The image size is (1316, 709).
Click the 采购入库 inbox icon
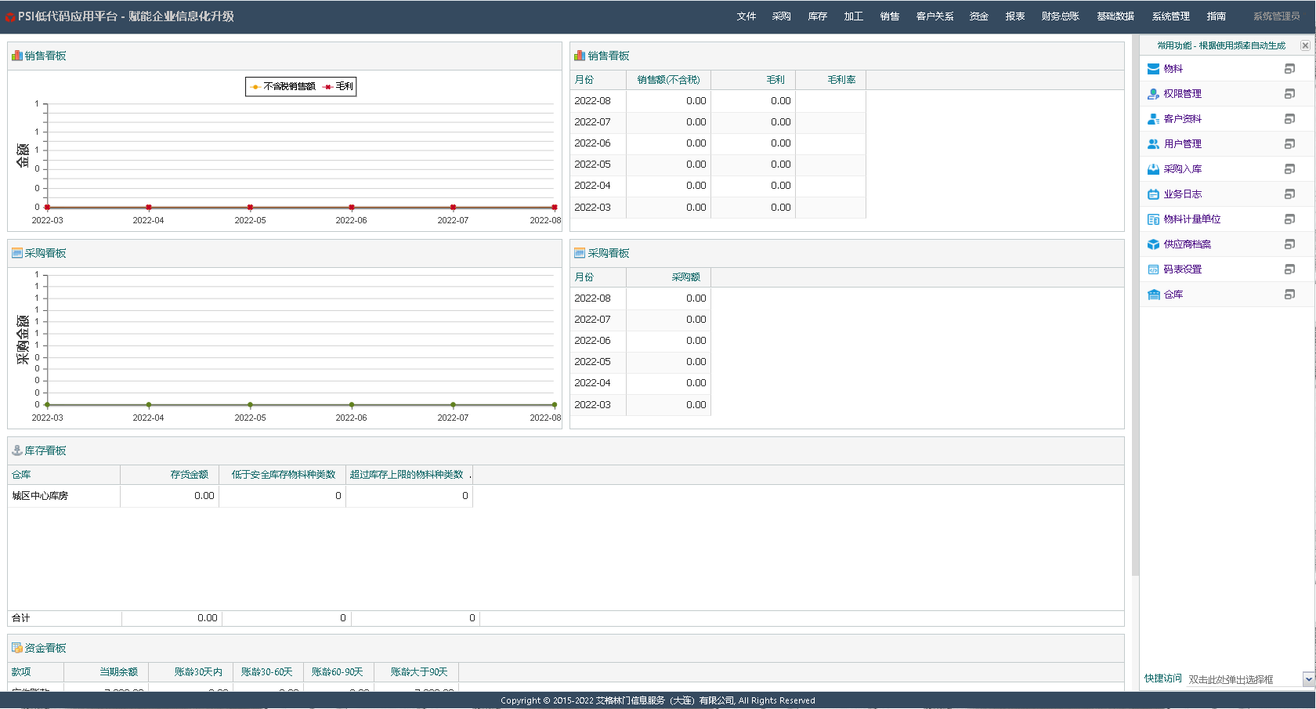coord(1153,169)
